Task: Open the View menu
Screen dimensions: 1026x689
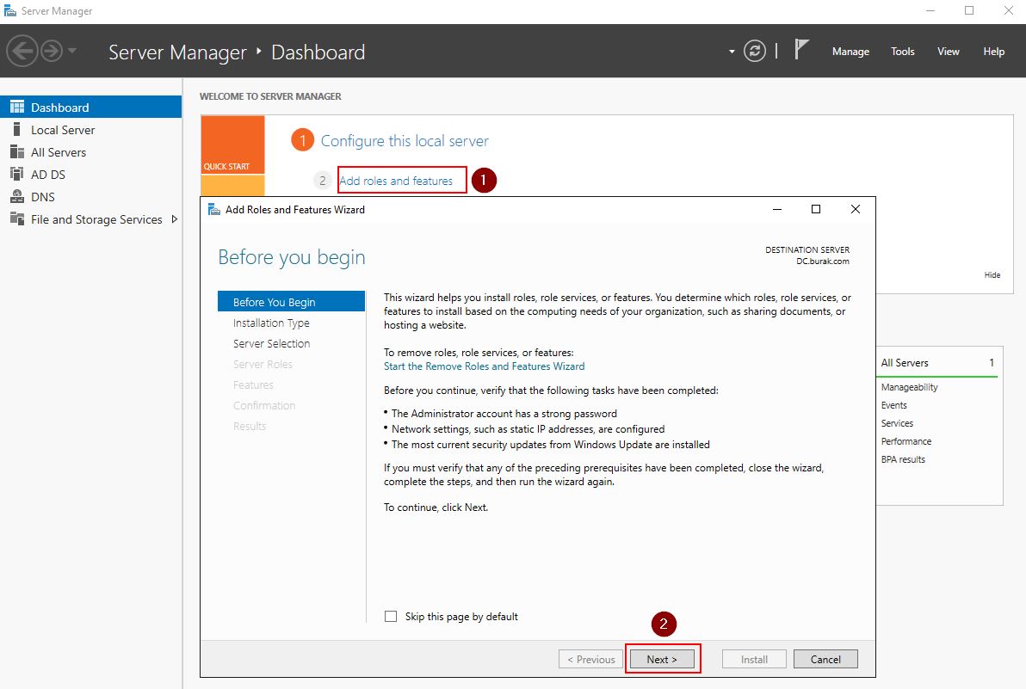Action: 949,51
